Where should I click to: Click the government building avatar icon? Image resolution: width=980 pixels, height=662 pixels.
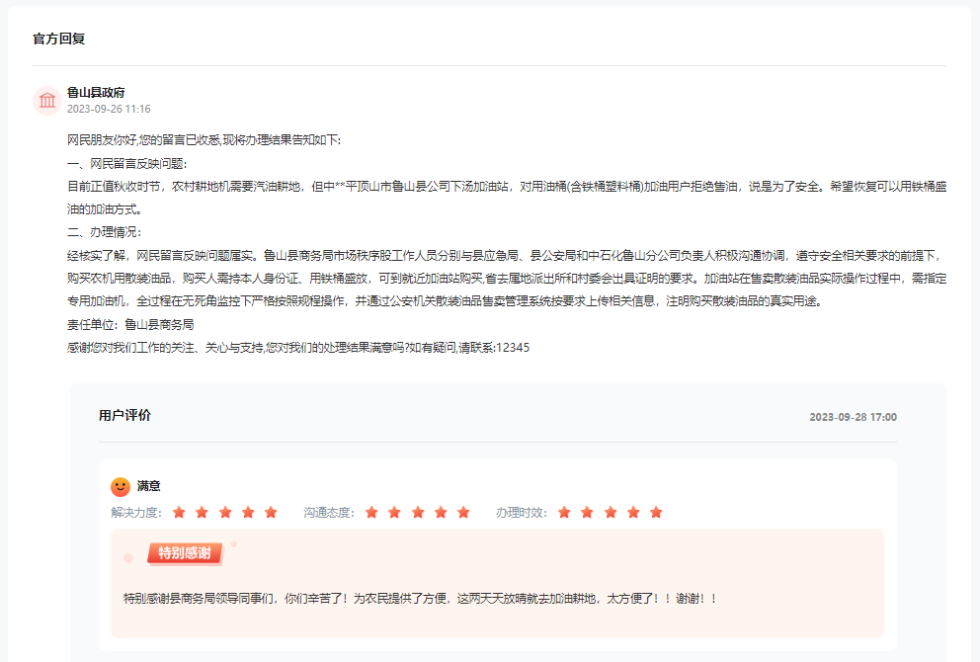47,100
